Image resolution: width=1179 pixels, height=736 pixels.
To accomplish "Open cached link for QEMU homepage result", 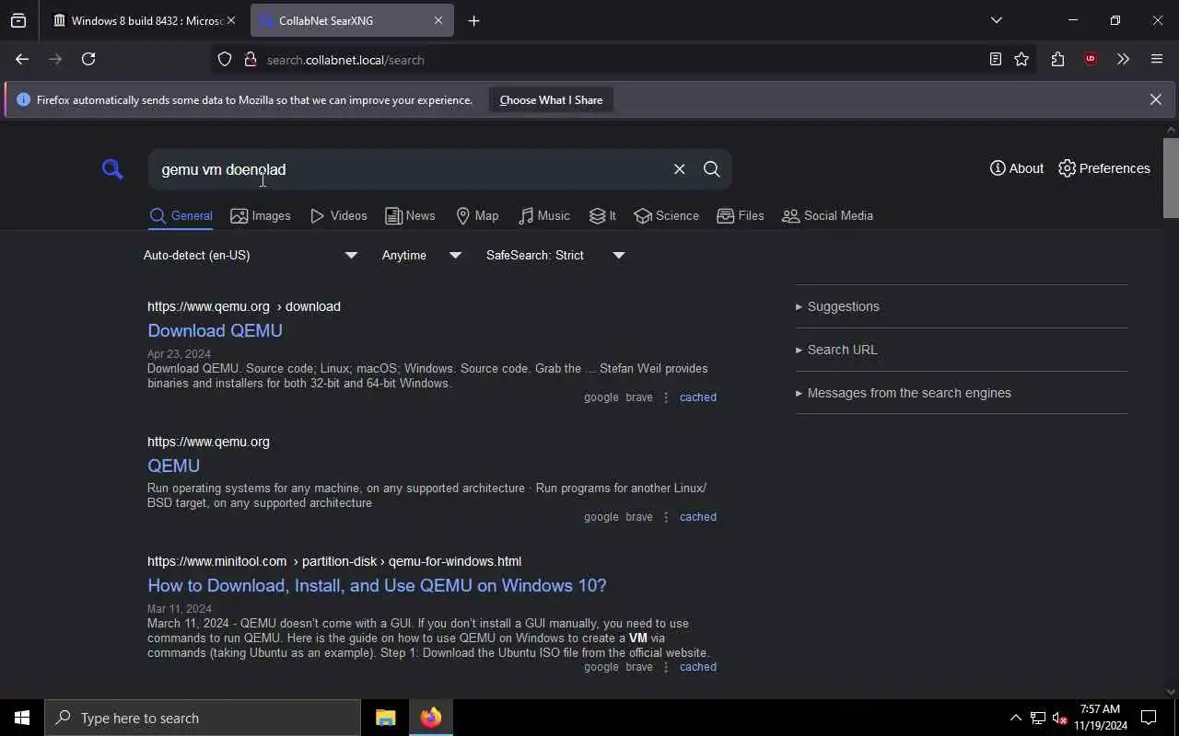I will coord(697,517).
